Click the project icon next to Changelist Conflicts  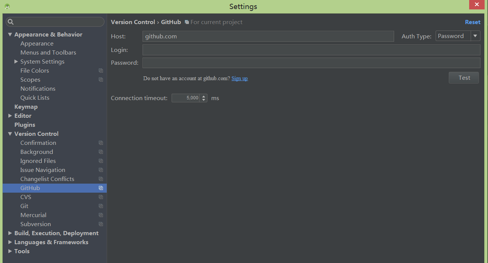click(101, 179)
